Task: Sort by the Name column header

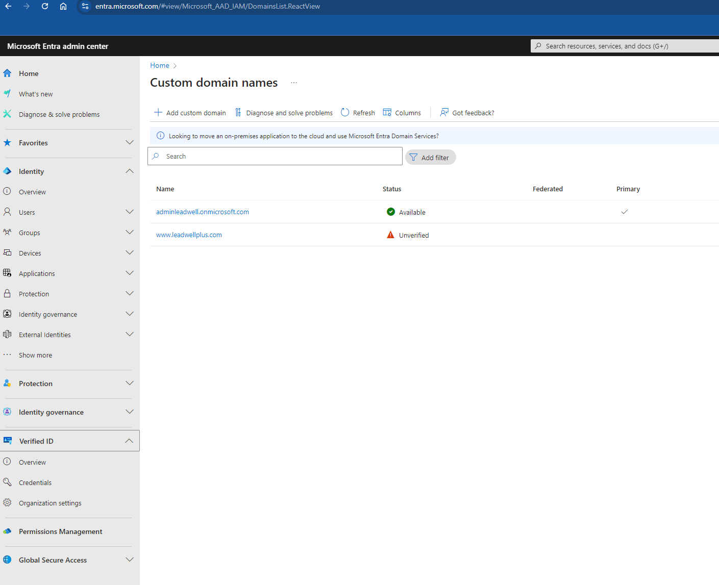Action: tap(165, 189)
